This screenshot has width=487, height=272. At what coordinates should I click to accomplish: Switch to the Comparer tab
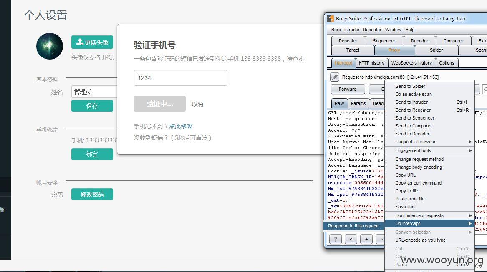(453, 41)
